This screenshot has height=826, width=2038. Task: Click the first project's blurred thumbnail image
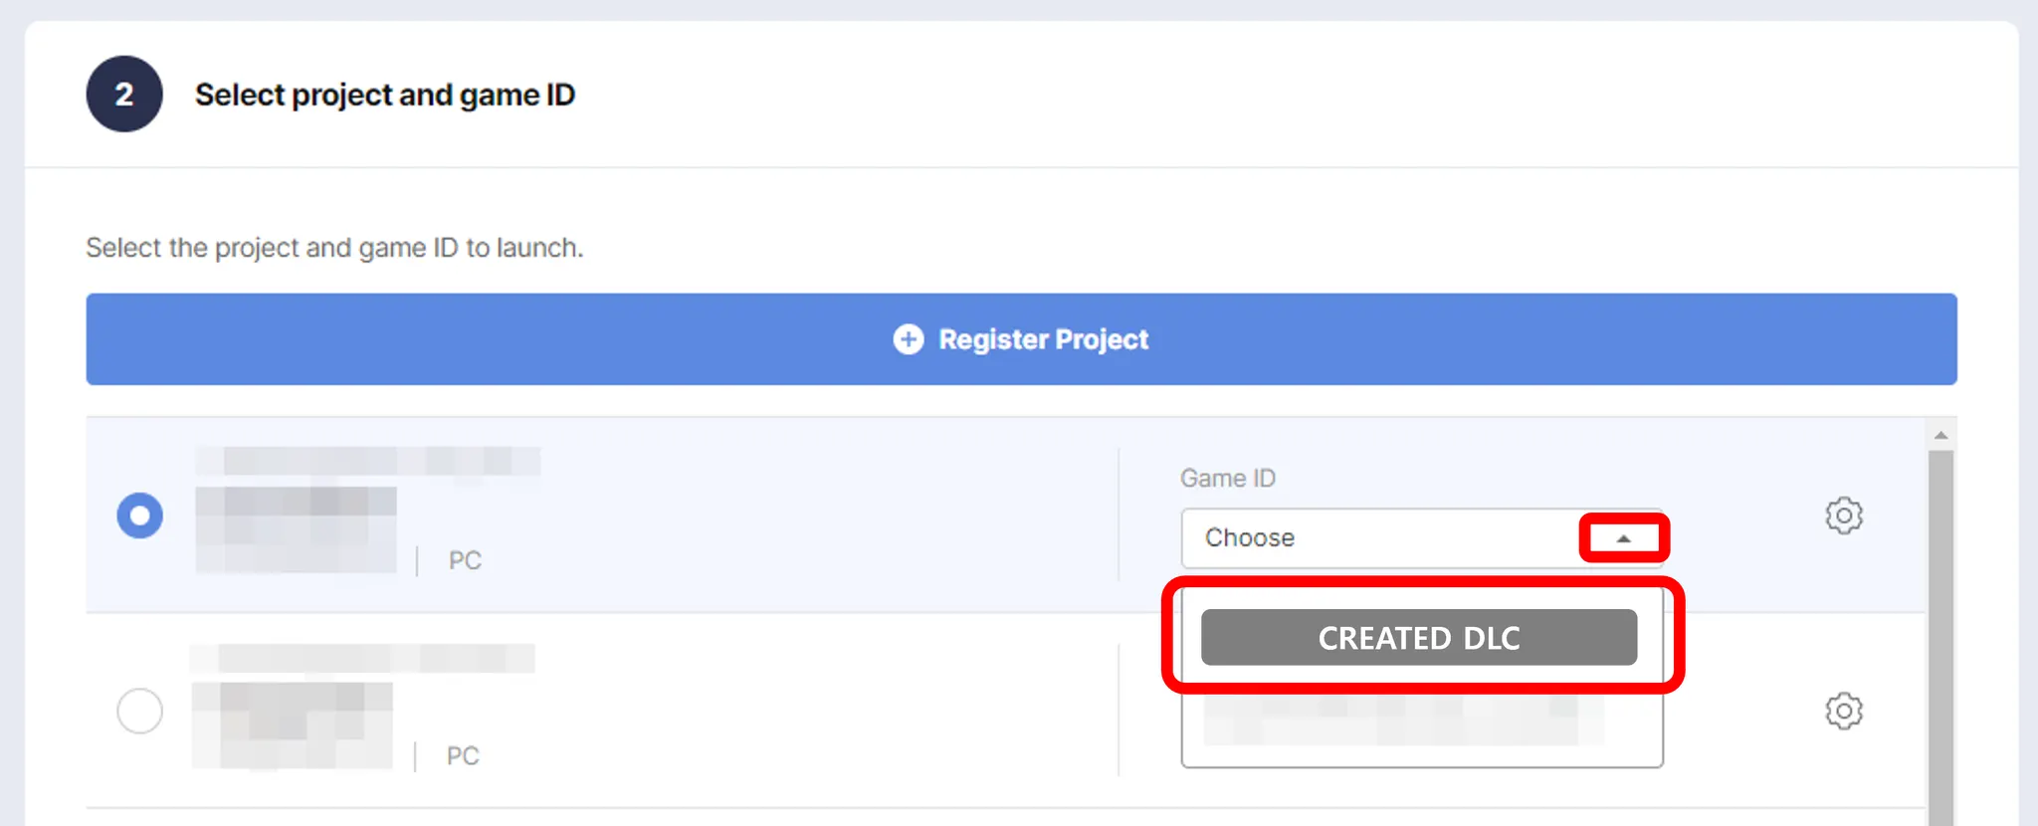click(296, 529)
